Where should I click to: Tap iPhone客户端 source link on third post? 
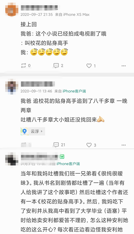[68, 164]
